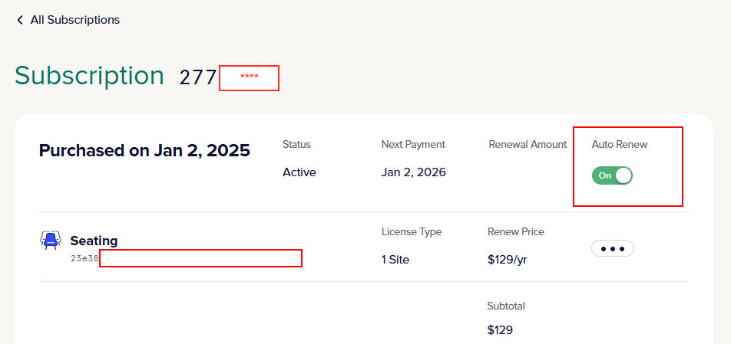The image size is (731, 344).
Task: Click the Next Payment date Jan 2, 2026
Action: pyautogui.click(x=413, y=172)
